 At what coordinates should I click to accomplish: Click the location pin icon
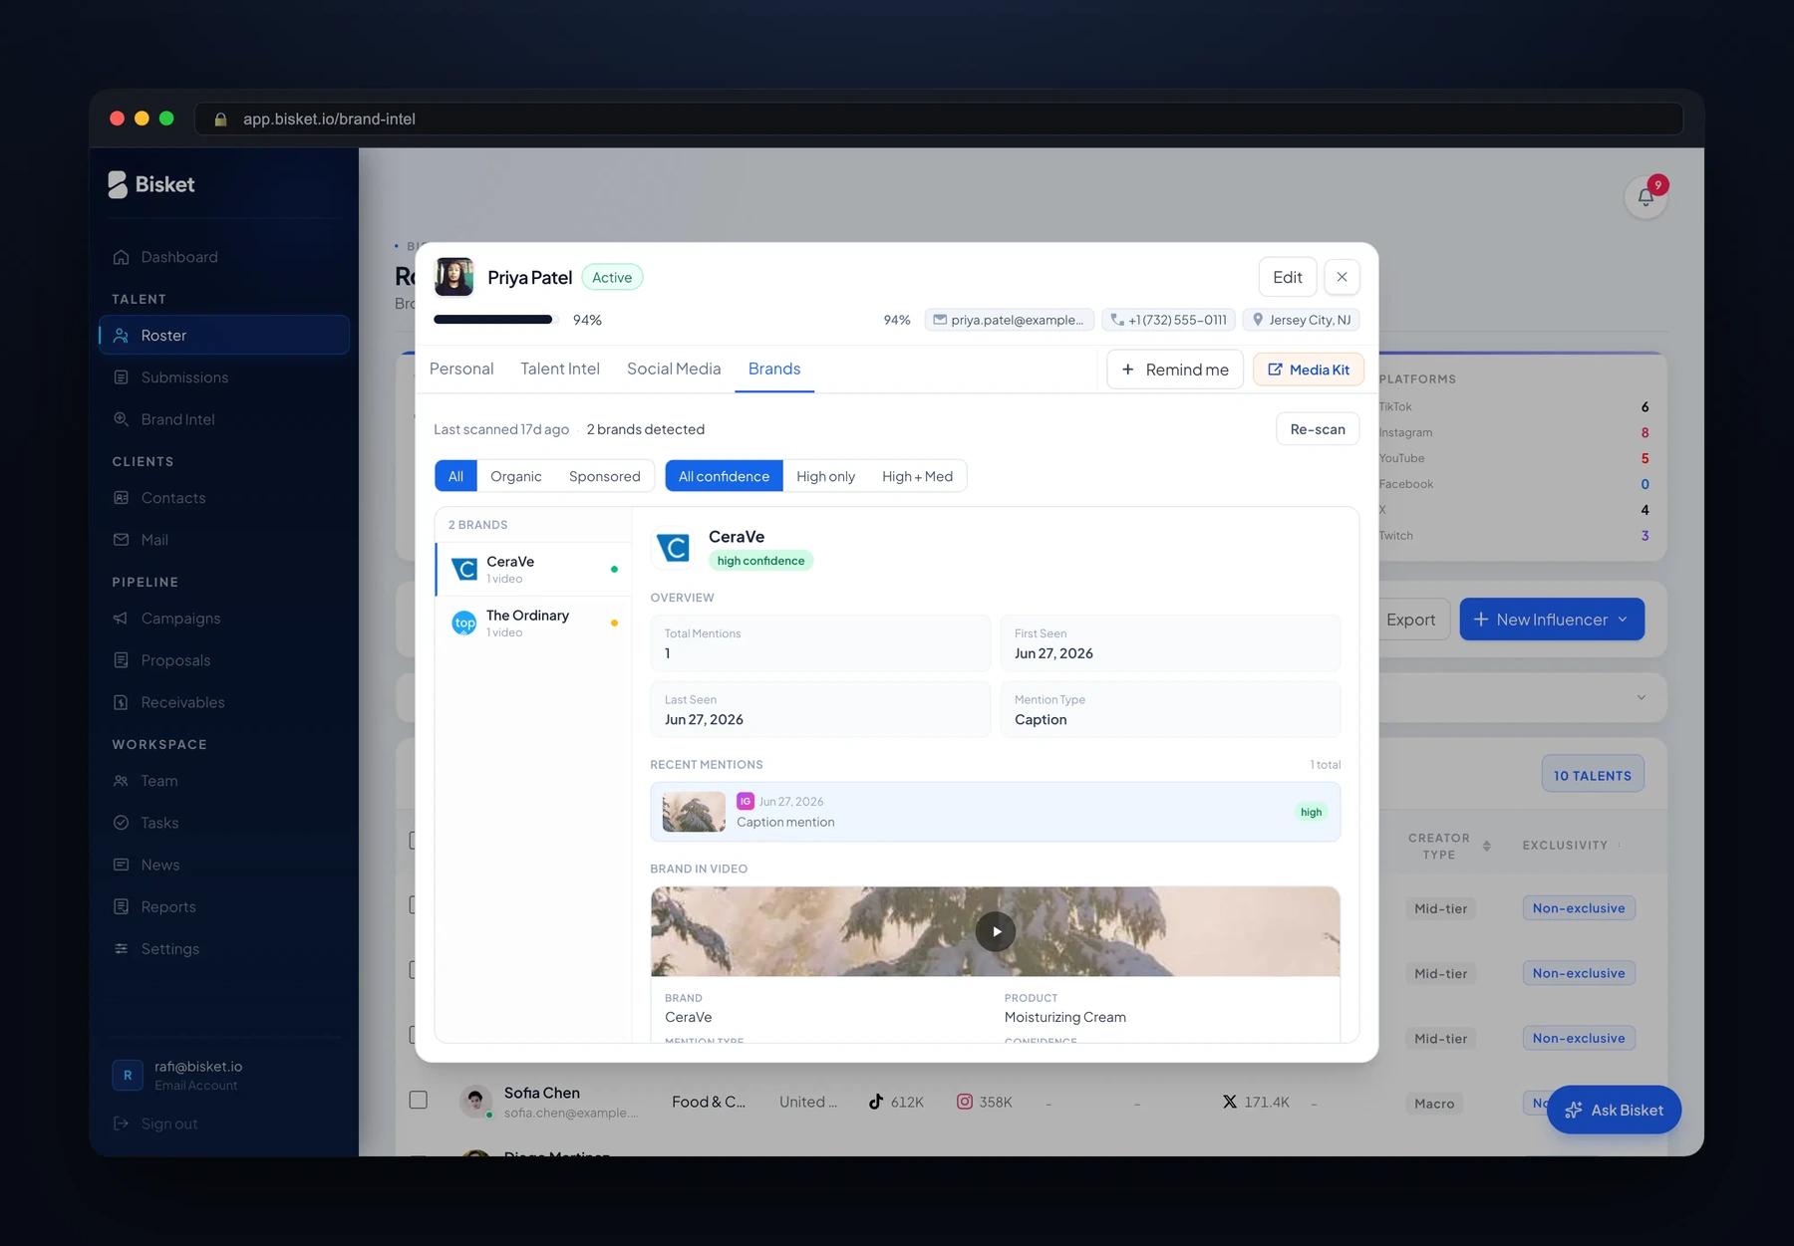click(1258, 320)
